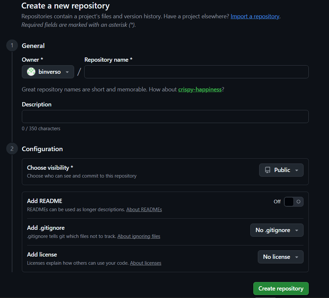Click into the Description text field
This screenshot has height=298, width=329.
tap(165, 117)
